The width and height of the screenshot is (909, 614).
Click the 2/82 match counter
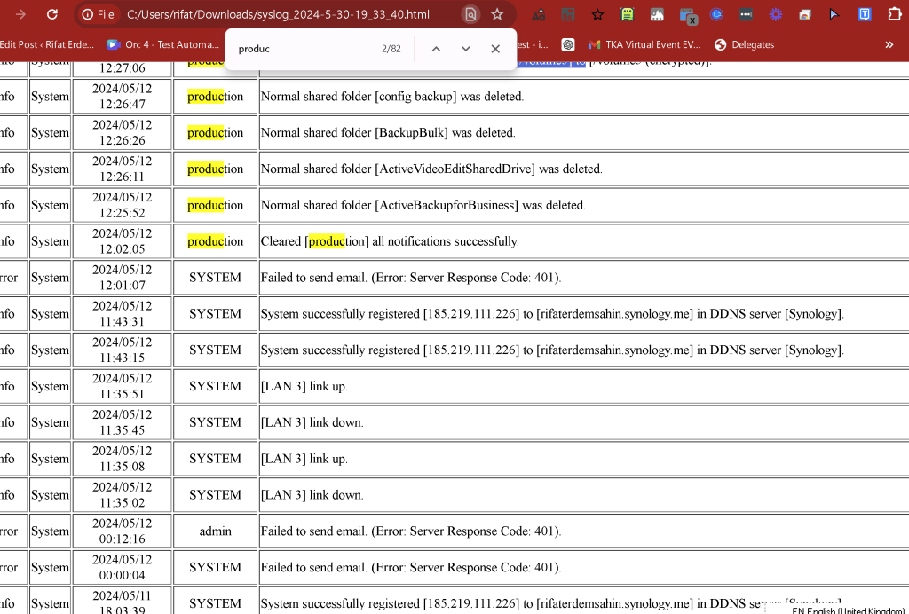[391, 49]
